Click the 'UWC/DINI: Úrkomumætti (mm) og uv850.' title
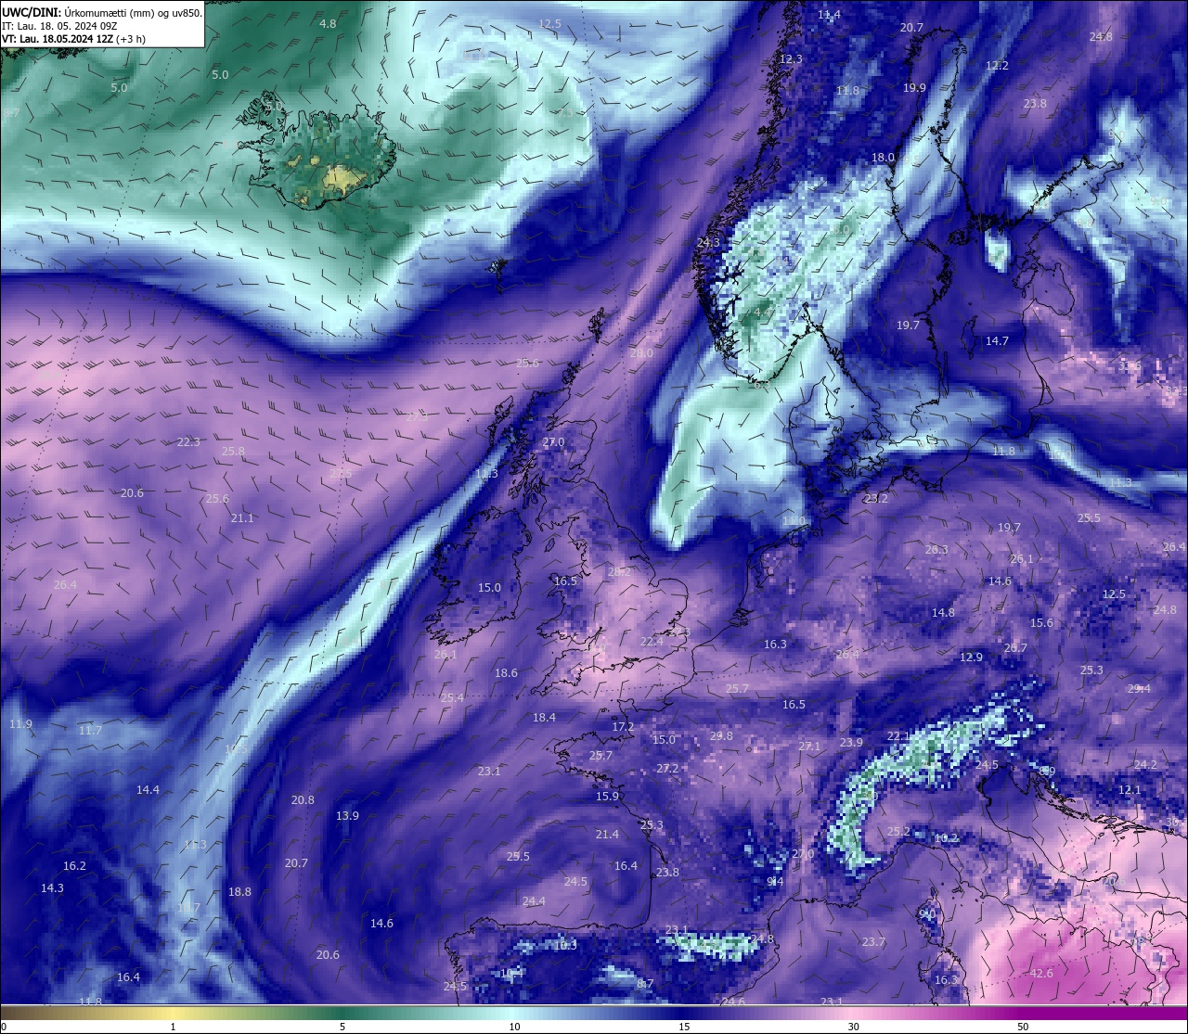Image resolution: width=1188 pixels, height=1034 pixels. point(101,13)
